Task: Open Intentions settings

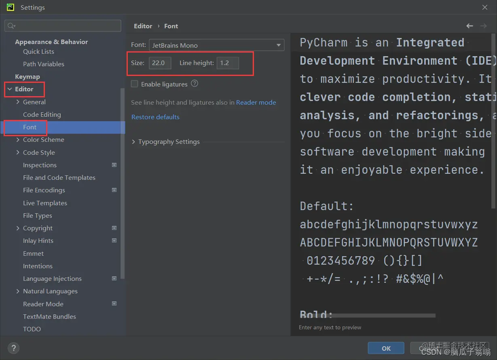Action: (x=38, y=266)
